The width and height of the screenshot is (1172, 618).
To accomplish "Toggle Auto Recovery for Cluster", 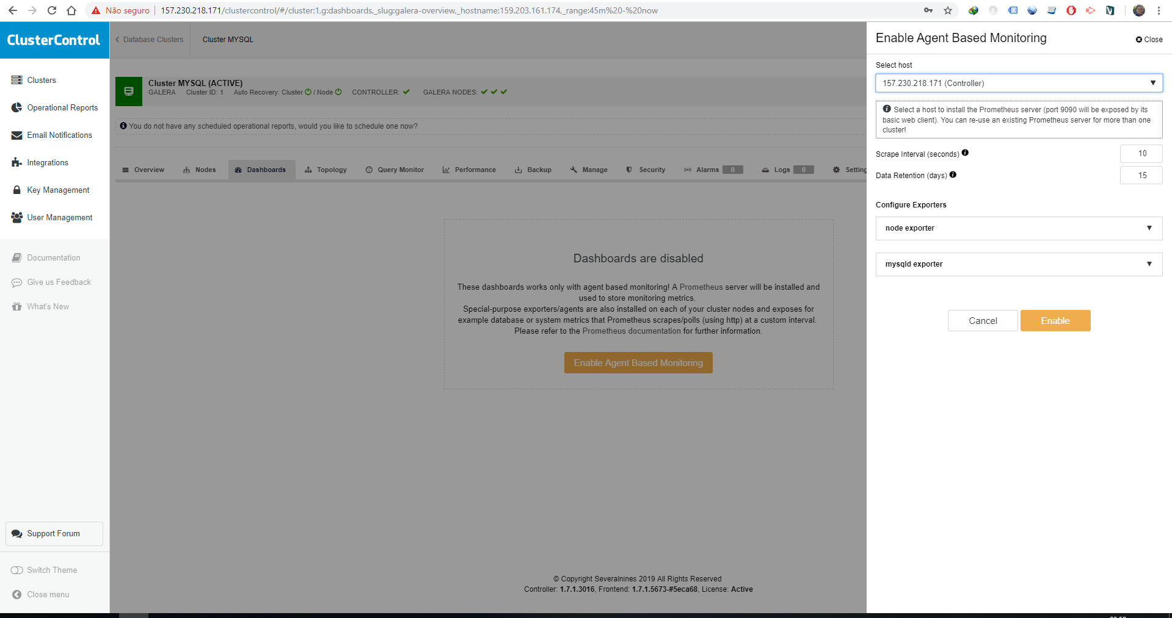I will coord(307,92).
